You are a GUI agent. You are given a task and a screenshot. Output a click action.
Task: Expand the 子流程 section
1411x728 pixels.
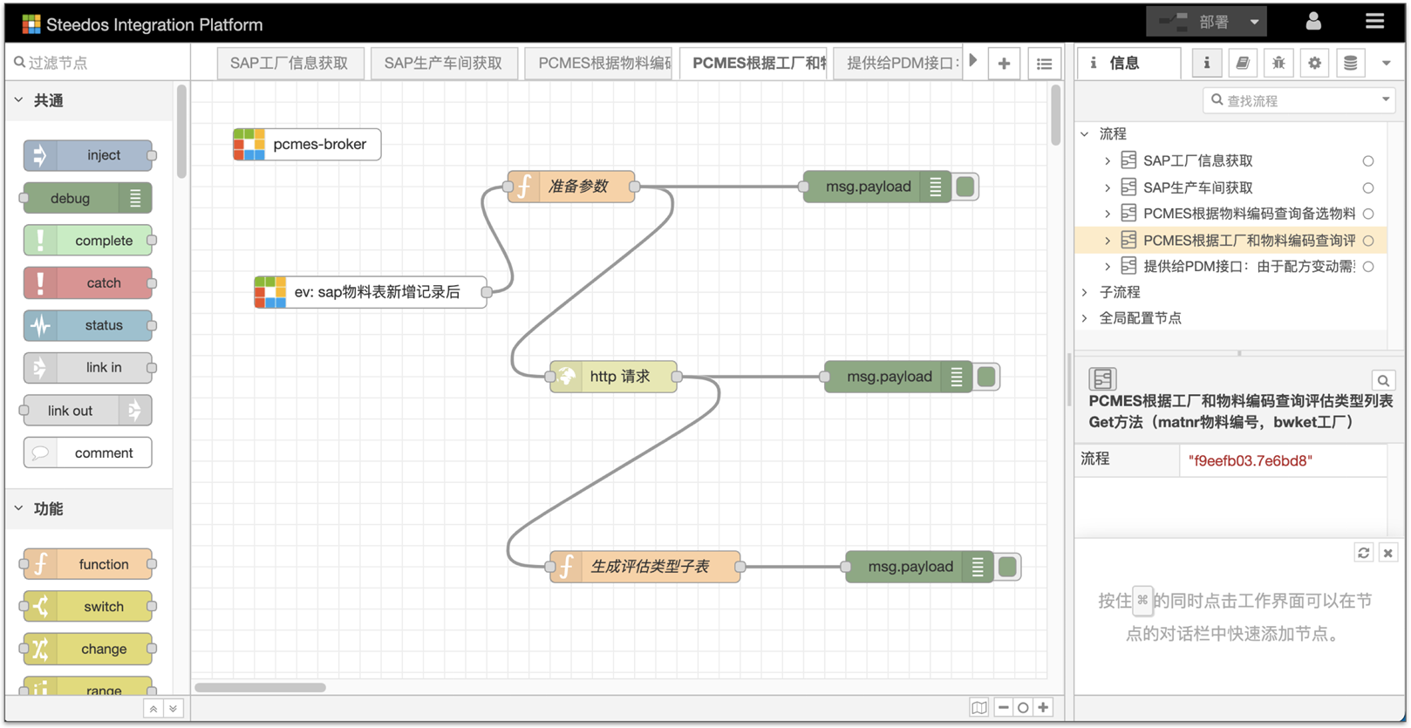(x=1085, y=292)
